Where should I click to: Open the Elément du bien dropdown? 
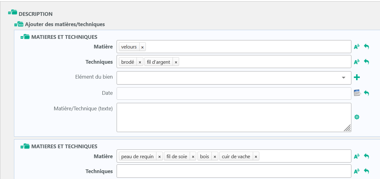[344, 78]
